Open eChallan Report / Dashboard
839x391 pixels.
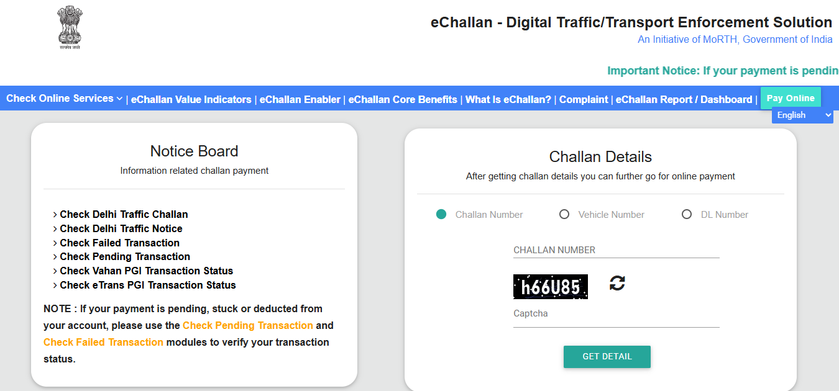click(x=684, y=99)
